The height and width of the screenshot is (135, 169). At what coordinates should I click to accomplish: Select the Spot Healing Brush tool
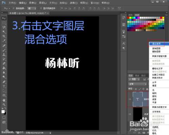click(x=4, y=45)
